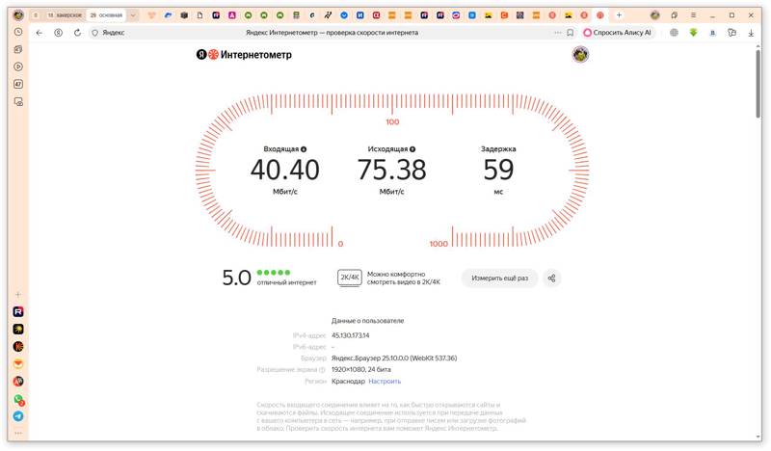771x451 pixels.
Task: Open the browser hamburger menu
Action: (694, 15)
